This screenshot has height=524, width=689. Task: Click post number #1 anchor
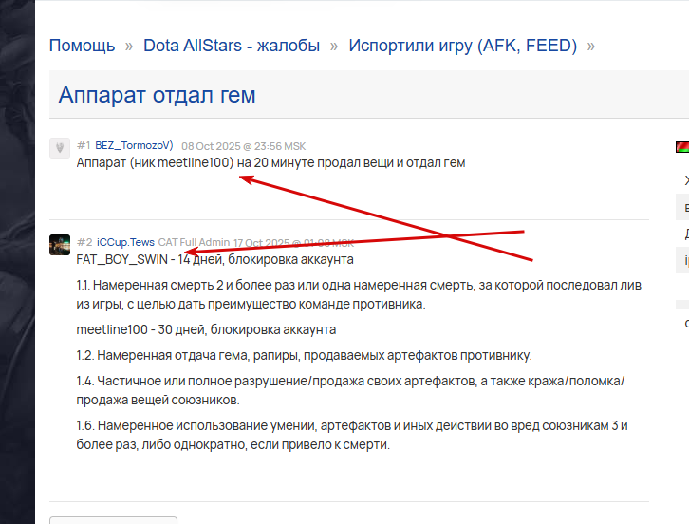point(84,145)
